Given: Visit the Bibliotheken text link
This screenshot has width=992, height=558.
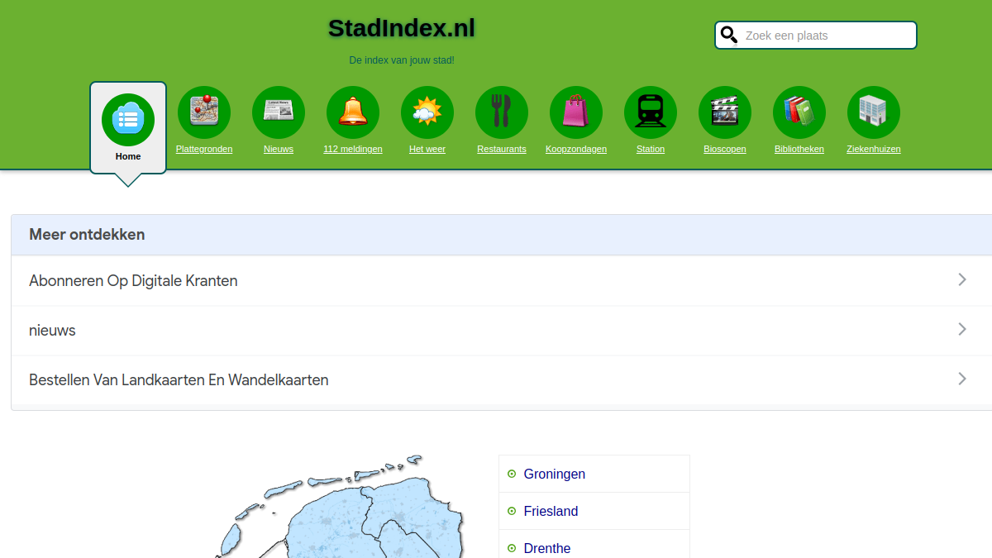Looking at the screenshot, I should coord(799,149).
